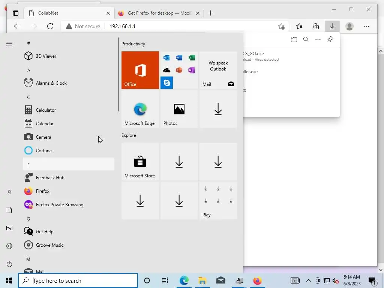Click the taskbar search box
The height and width of the screenshot is (288, 384).
click(x=78, y=280)
